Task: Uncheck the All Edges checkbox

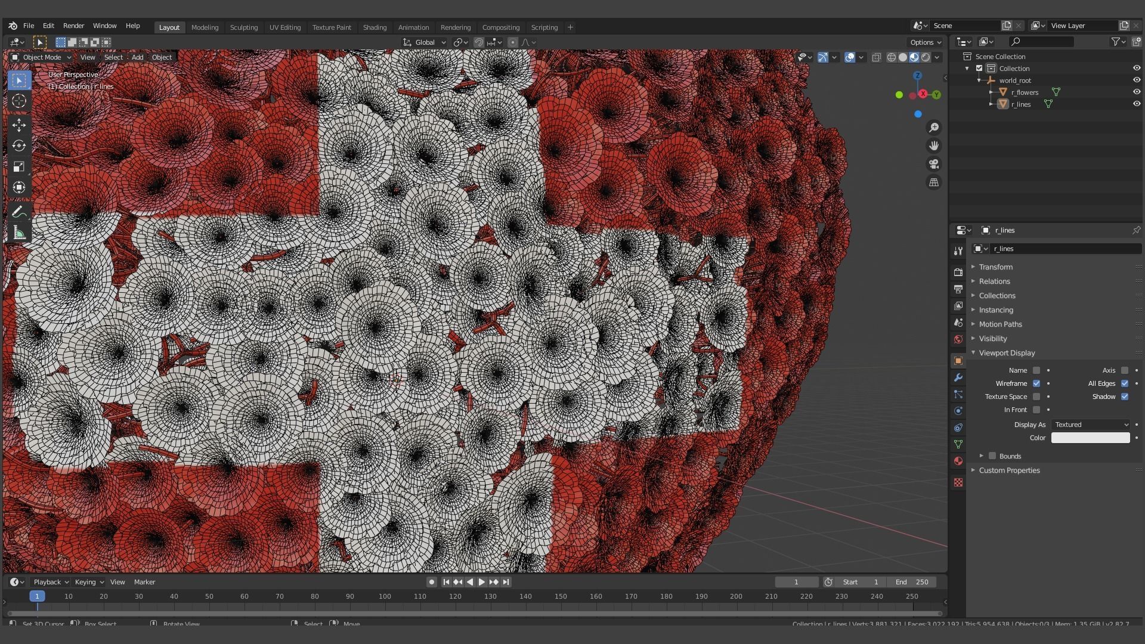Action: coord(1125,383)
